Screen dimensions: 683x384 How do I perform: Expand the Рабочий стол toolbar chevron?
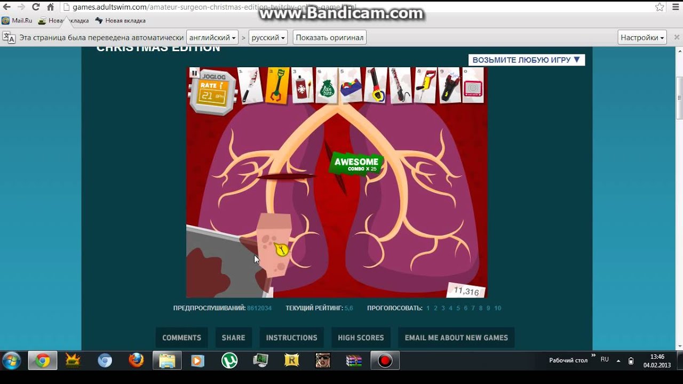(593, 355)
